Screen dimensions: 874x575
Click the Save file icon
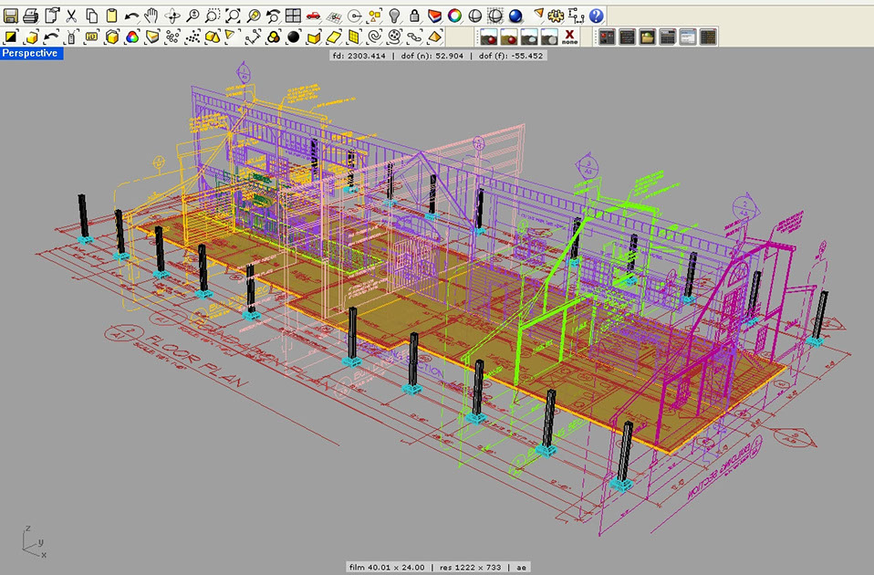[11, 16]
